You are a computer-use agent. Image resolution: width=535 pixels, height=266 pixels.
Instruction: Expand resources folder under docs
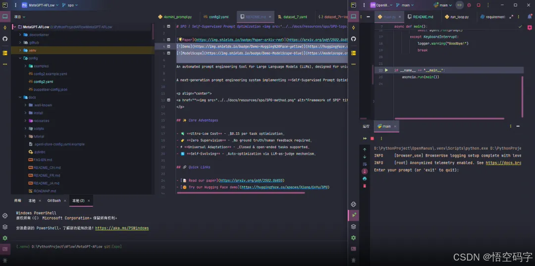pos(25,121)
